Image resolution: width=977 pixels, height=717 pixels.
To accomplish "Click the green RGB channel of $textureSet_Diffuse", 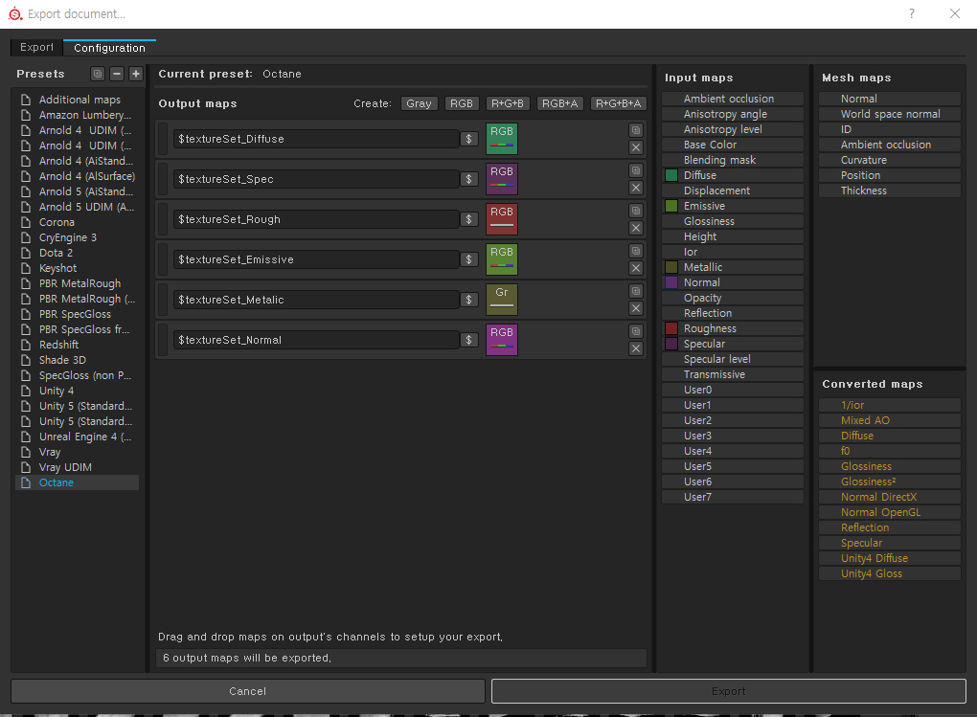I will (x=502, y=139).
